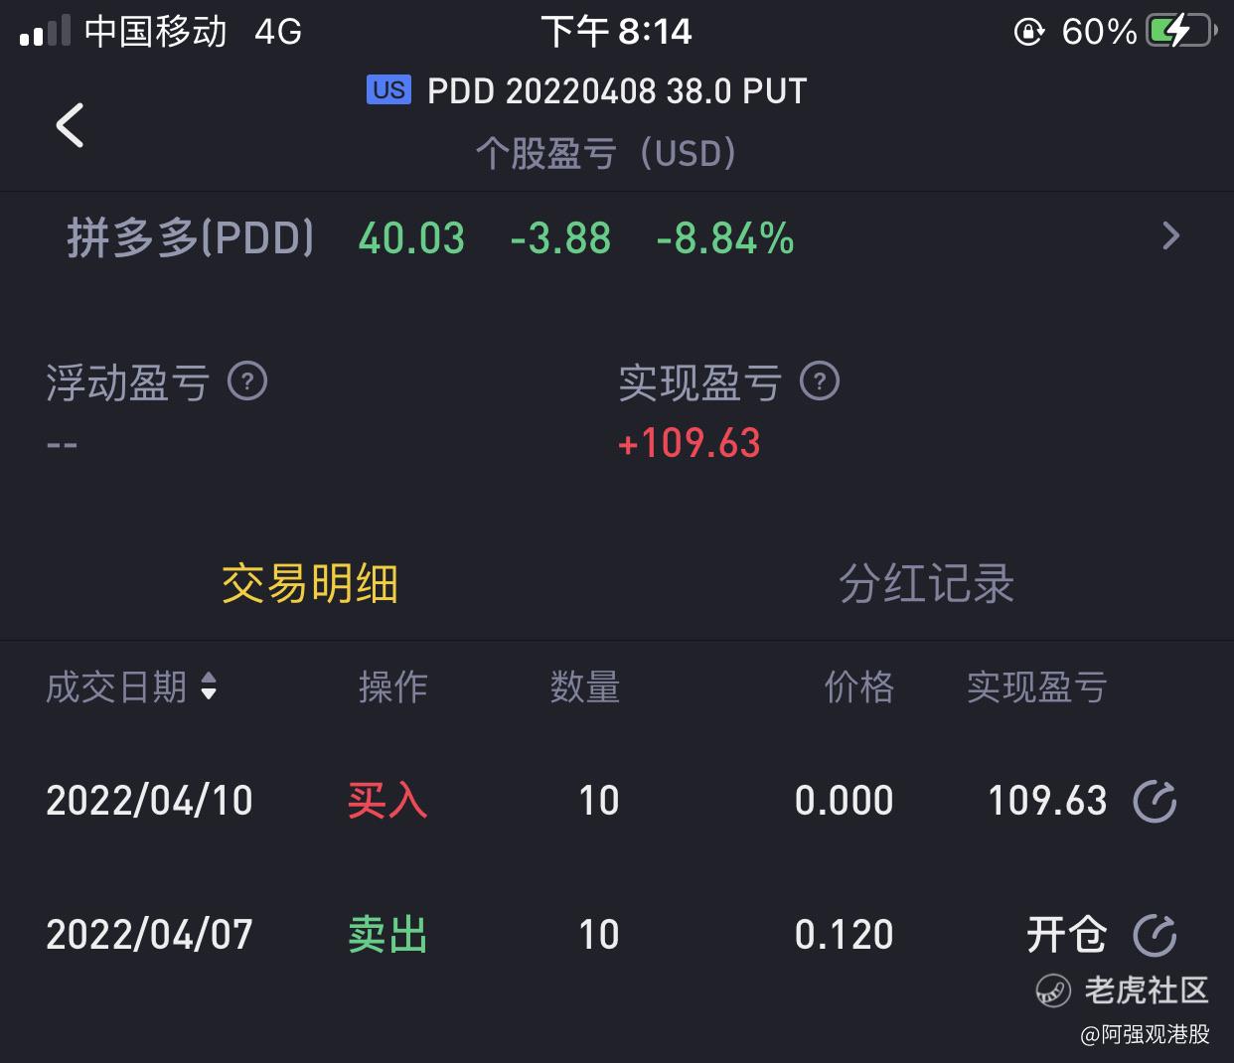
Task: Tap share icon on 2022/04/07 row
Action: (x=1155, y=935)
